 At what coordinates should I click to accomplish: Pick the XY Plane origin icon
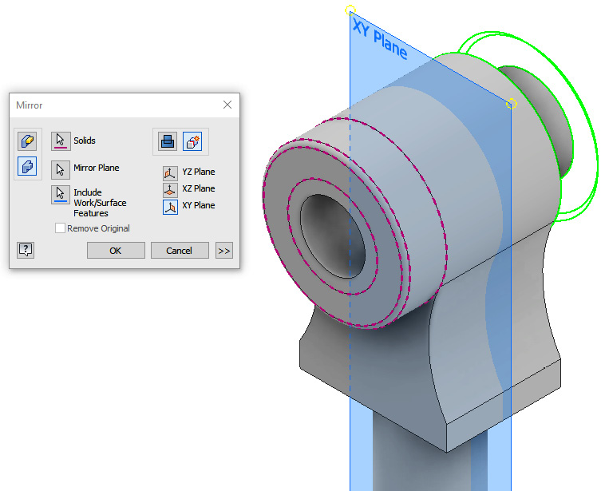tap(170, 207)
